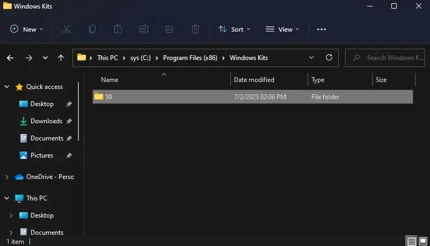
Task: Switch to details view in status bar
Action: coord(411,241)
